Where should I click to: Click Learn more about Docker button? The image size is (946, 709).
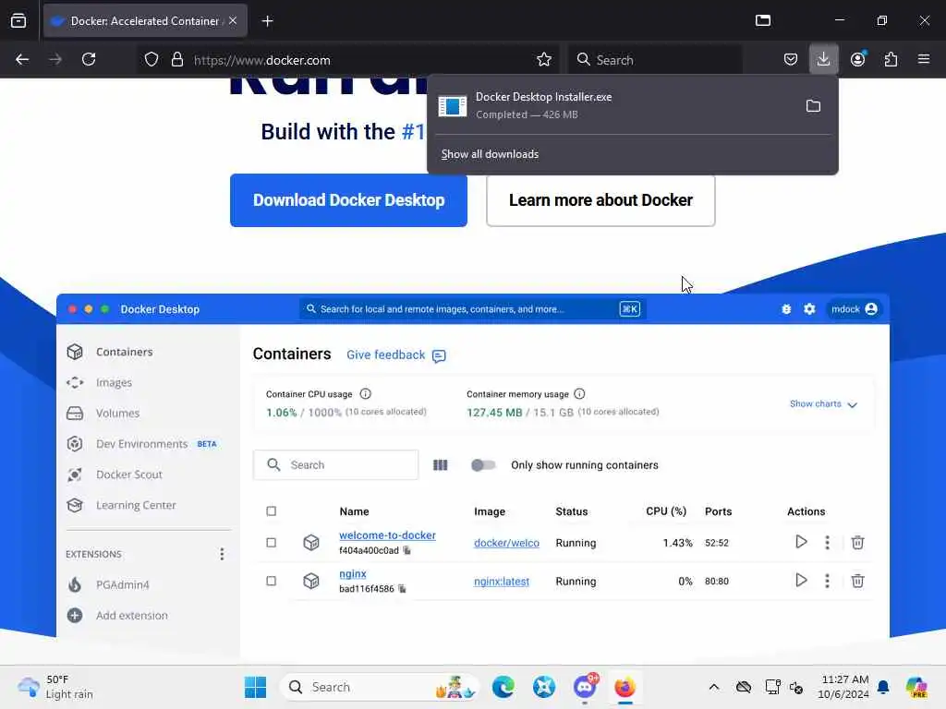pos(600,200)
